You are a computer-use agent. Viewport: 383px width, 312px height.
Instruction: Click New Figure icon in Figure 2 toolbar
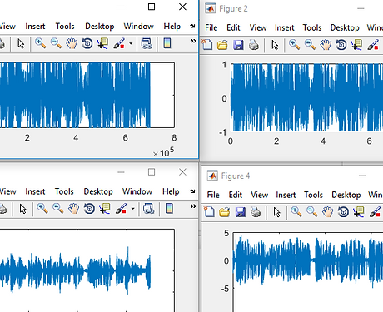[x=207, y=45]
